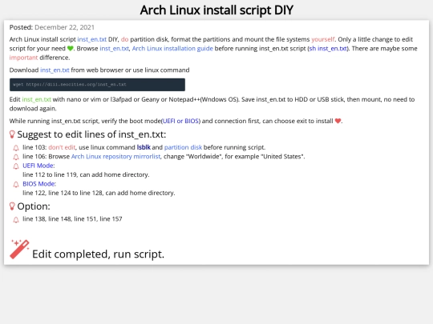433x324 pixels.
Task: Open the "UEFI Mode:" link
Action: 38,166
